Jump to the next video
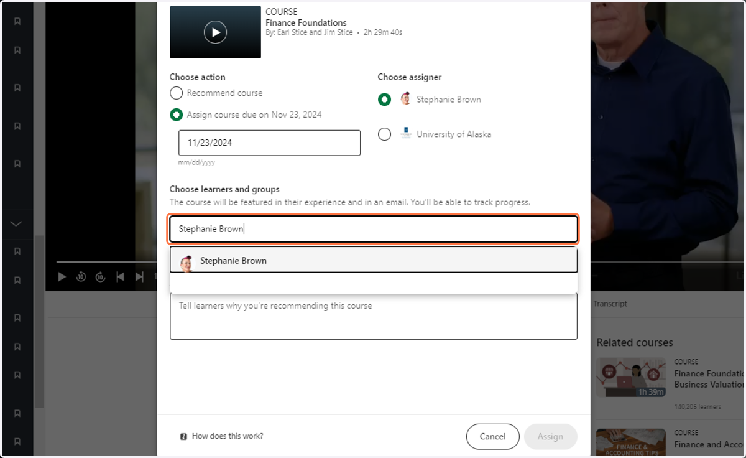This screenshot has height=458, width=746. point(139,277)
